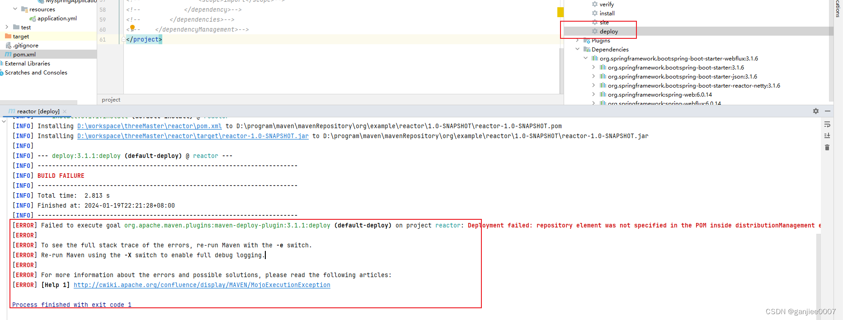
Task: Click collapse arrow at console left edge
Action: pos(4,121)
